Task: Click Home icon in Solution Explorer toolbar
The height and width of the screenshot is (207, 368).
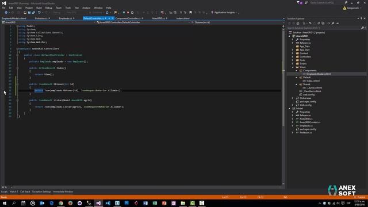Action: [x=298, y=23]
